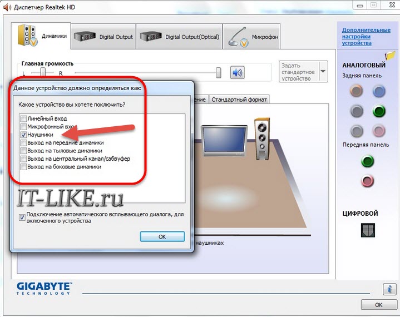Viewport: 400px width, 317px height.
Task: Click the blue rear panel jack
Action: pyautogui.click(x=379, y=91)
